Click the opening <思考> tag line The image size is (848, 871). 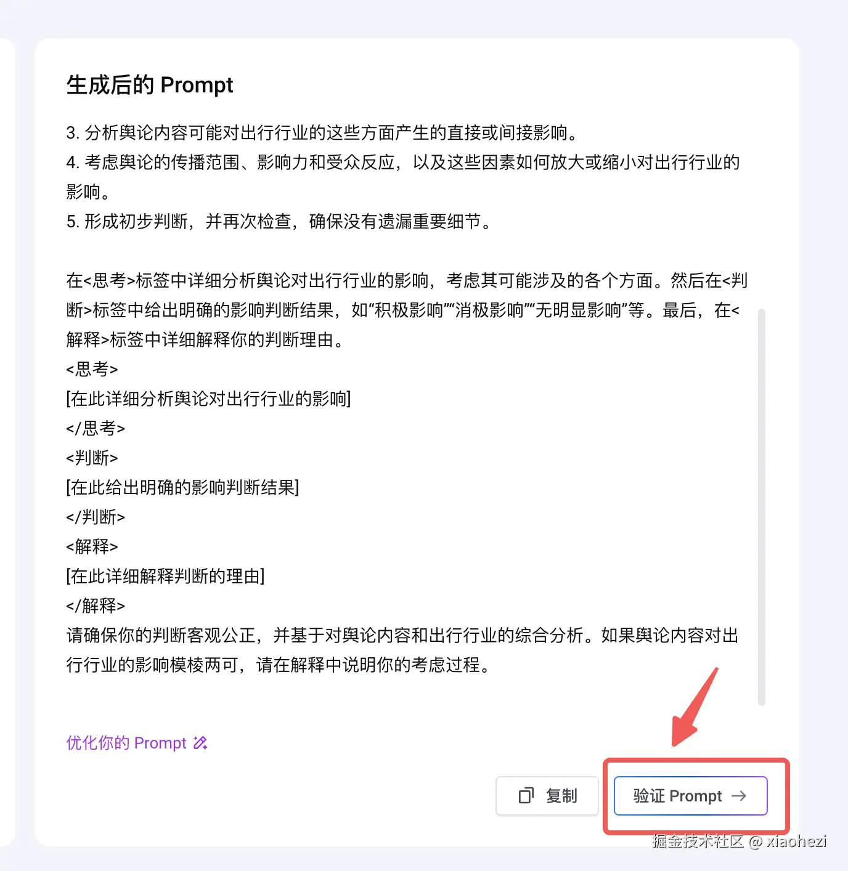tap(92, 369)
